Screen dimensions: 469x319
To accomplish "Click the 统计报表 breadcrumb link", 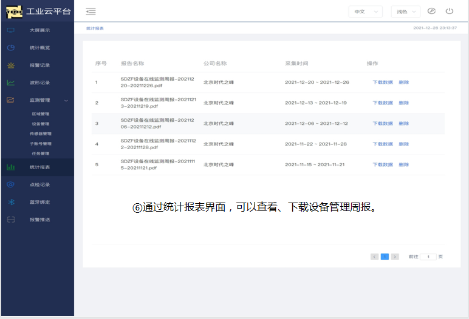I will coord(95,29).
